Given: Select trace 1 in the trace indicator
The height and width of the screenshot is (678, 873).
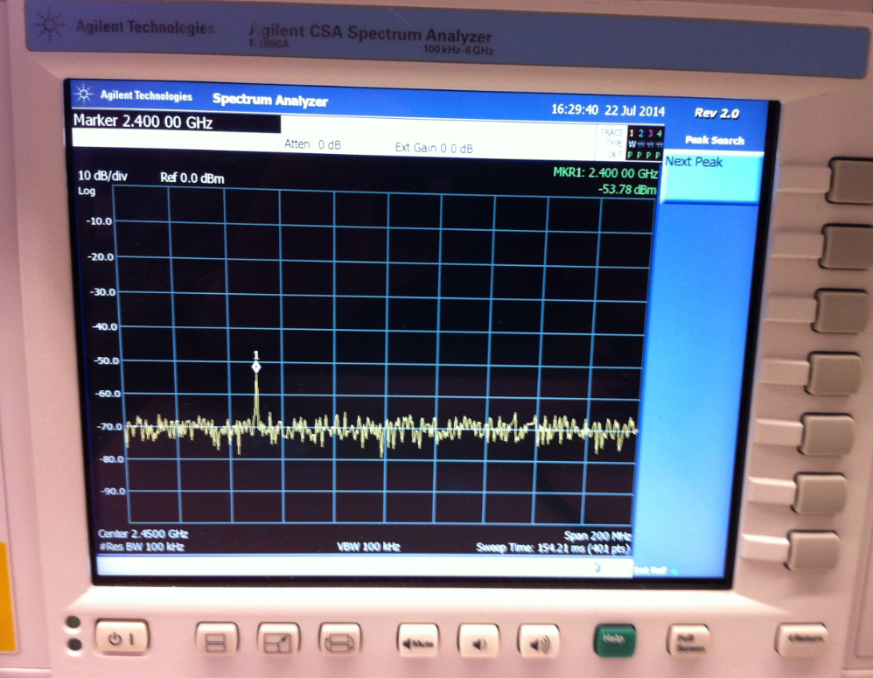Looking at the screenshot, I should (x=632, y=133).
